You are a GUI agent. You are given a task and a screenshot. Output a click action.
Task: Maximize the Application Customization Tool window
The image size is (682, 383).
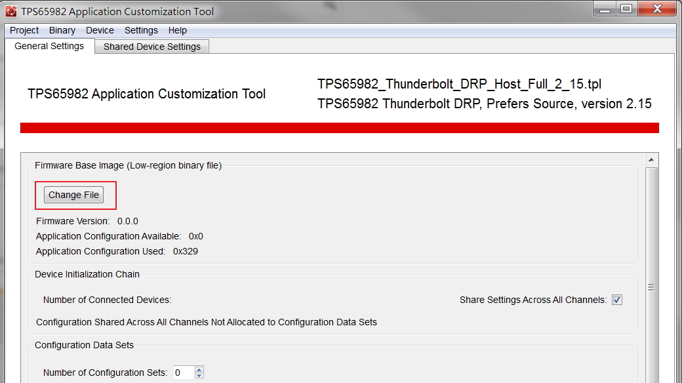tap(626, 9)
